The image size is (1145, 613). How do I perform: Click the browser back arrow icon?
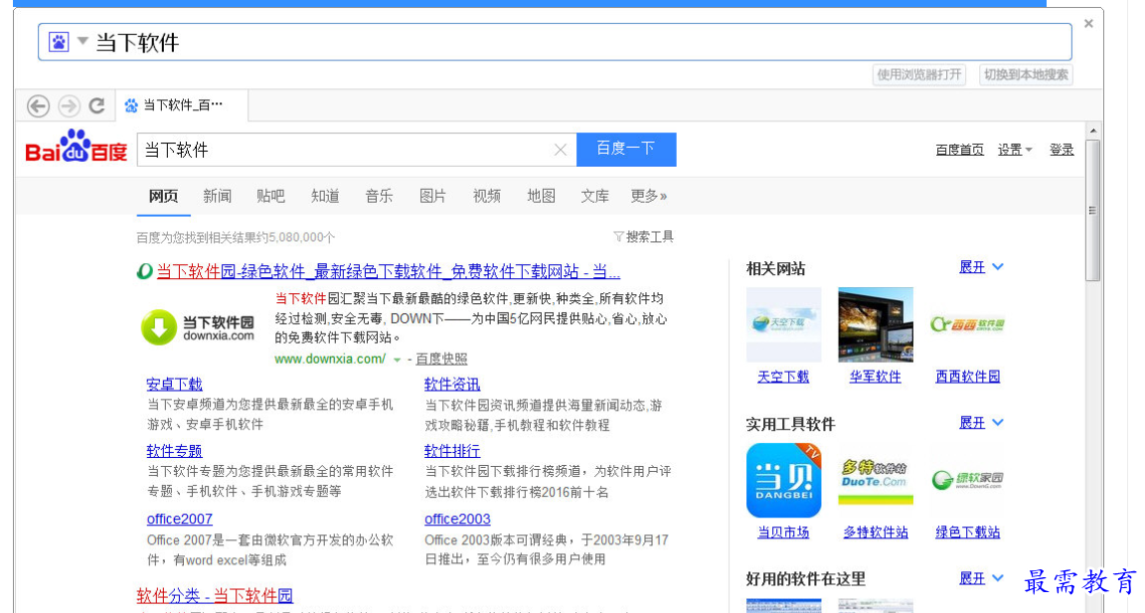click(38, 106)
